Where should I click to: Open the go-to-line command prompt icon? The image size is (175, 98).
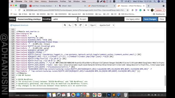coord(70,25)
